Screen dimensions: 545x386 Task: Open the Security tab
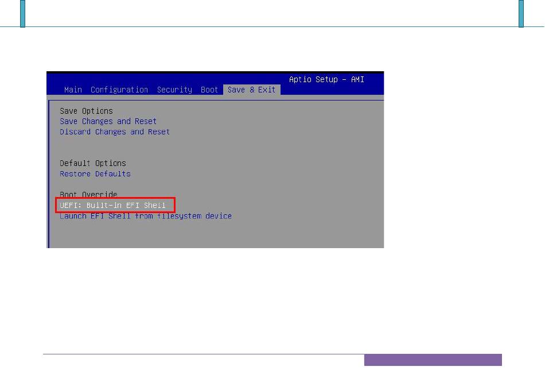pyautogui.click(x=174, y=90)
